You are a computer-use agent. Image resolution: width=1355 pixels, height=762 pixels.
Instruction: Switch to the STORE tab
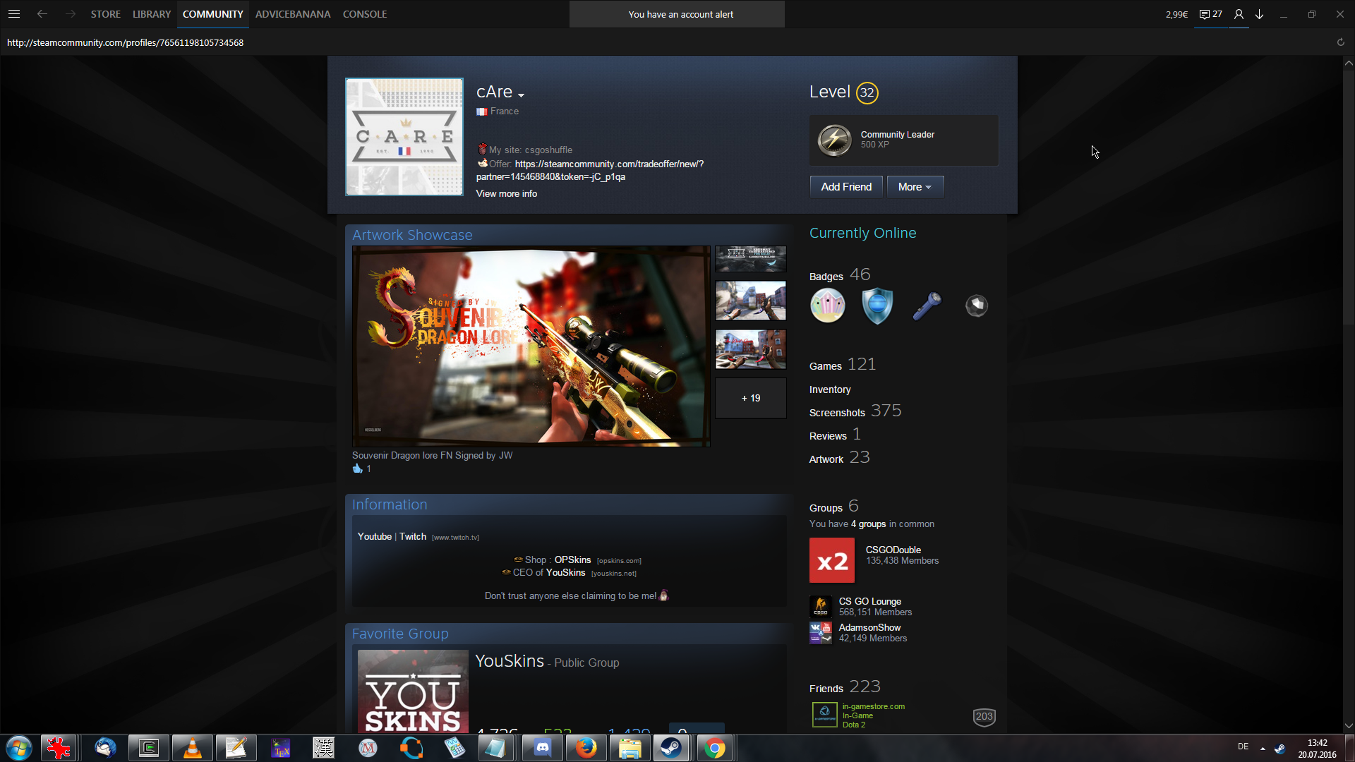tap(105, 14)
